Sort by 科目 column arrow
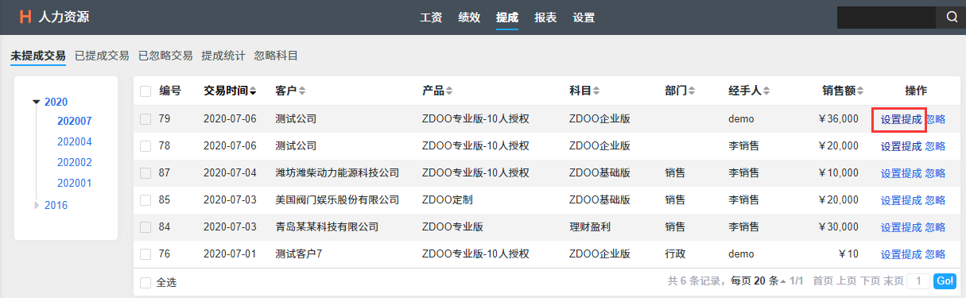Viewport: 966px width, 298px height. (x=596, y=91)
